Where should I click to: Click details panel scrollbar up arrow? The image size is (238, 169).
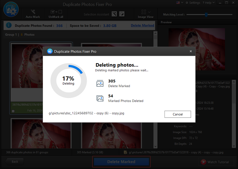tap(234, 82)
